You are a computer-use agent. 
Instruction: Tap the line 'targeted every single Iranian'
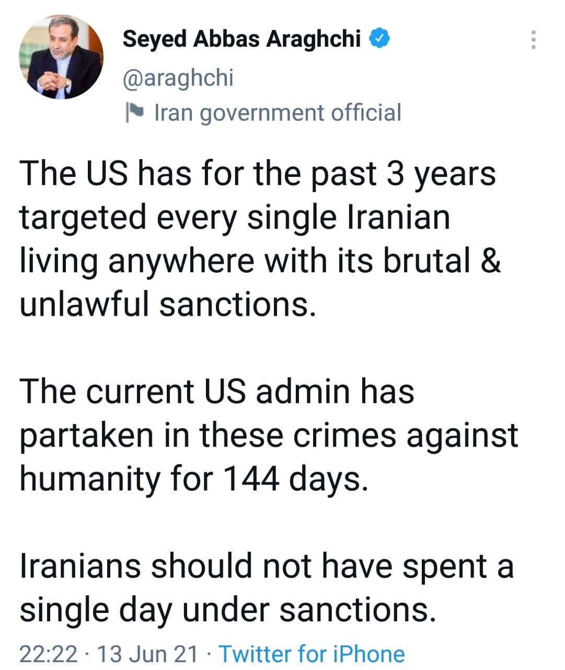[235, 217]
